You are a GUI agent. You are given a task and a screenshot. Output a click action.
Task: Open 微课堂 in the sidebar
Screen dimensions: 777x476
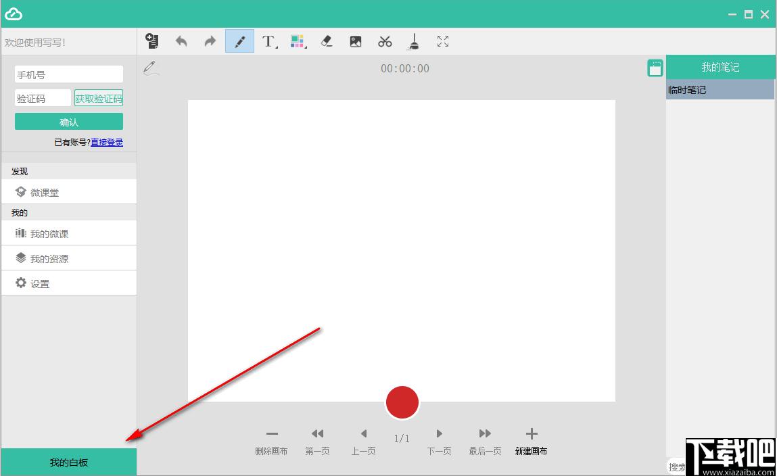[69, 192]
